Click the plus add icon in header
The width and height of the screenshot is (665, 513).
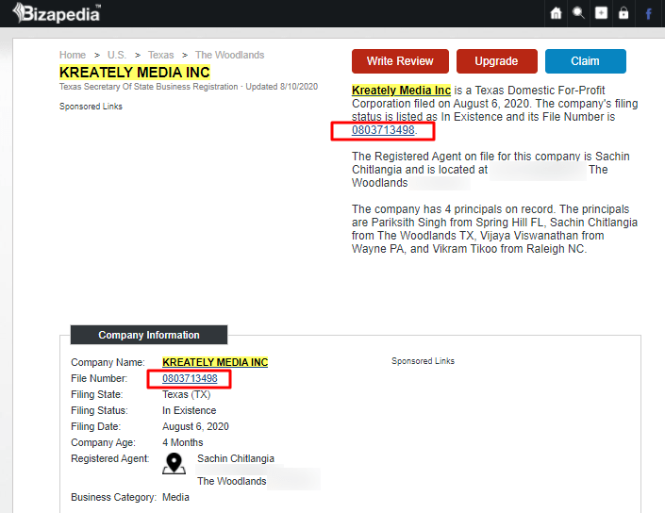pos(602,13)
